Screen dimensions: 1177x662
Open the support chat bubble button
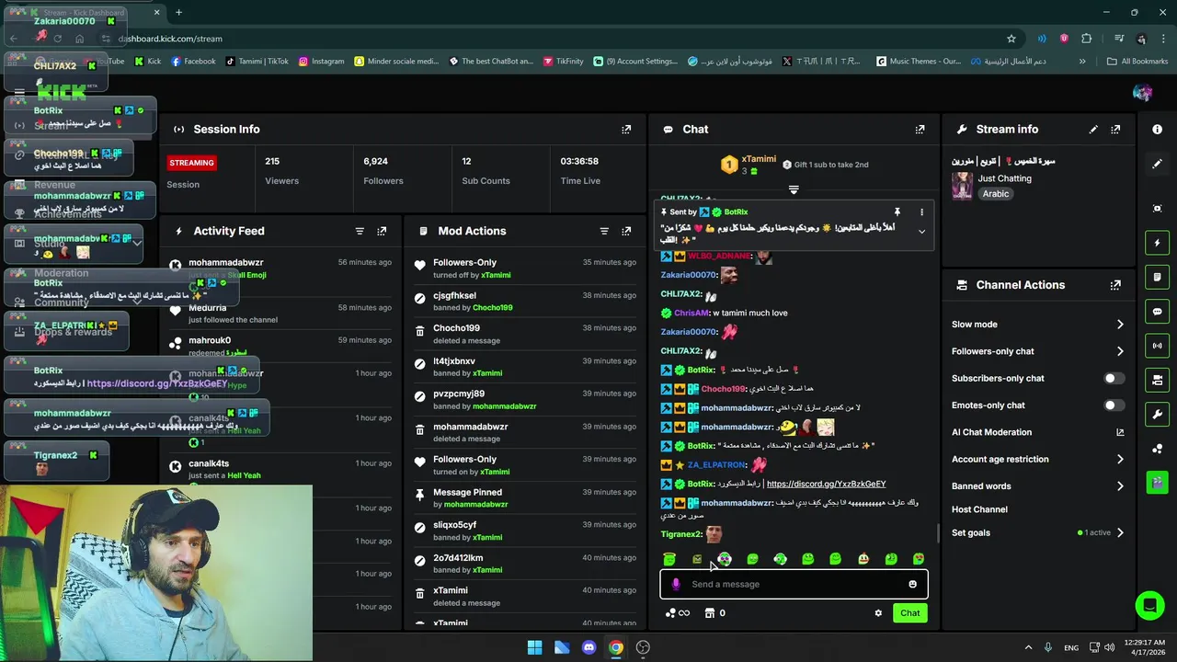[1148, 605]
